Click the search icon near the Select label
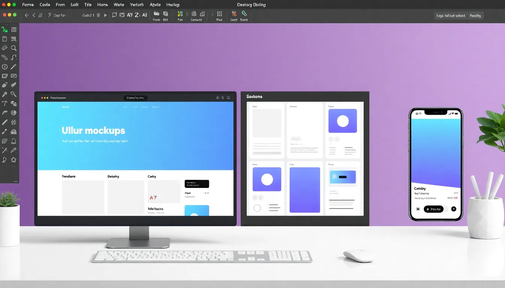The image size is (505, 288). coord(243,14)
